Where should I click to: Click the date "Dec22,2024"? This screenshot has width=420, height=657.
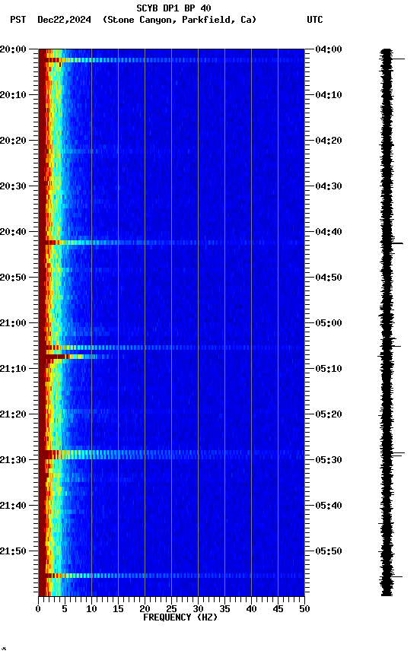[x=64, y=20]
